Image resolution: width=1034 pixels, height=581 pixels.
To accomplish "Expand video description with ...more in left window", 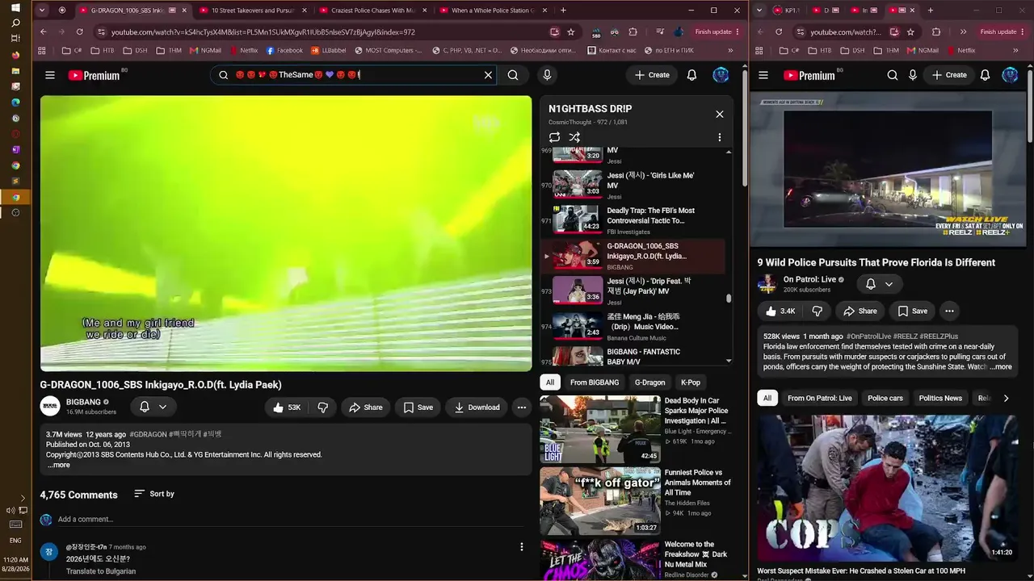I will coord(58,465).
